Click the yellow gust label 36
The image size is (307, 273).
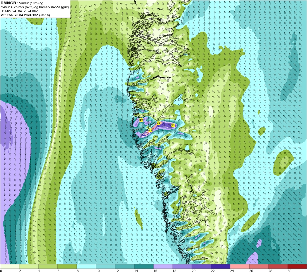150,130
